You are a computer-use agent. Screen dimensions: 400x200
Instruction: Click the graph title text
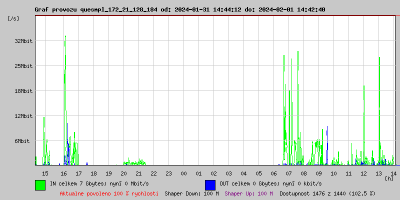coord(180,9)
